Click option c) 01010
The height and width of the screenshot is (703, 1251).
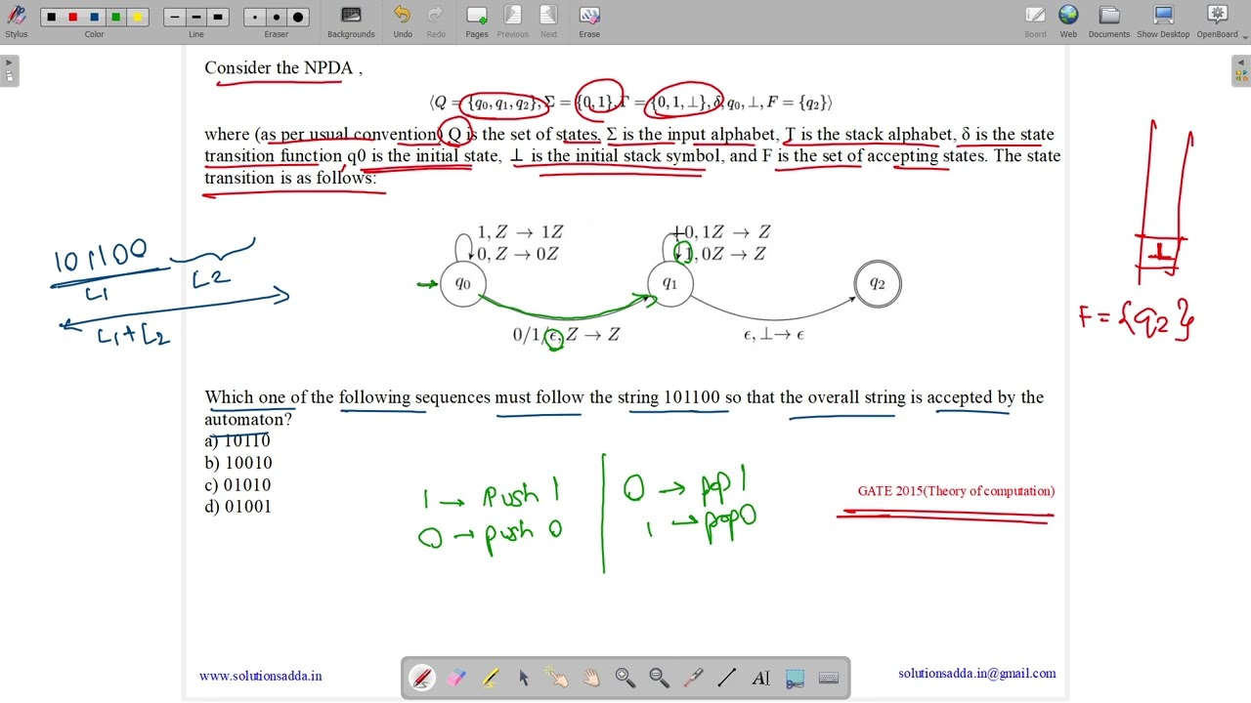(x=237, y=485)
